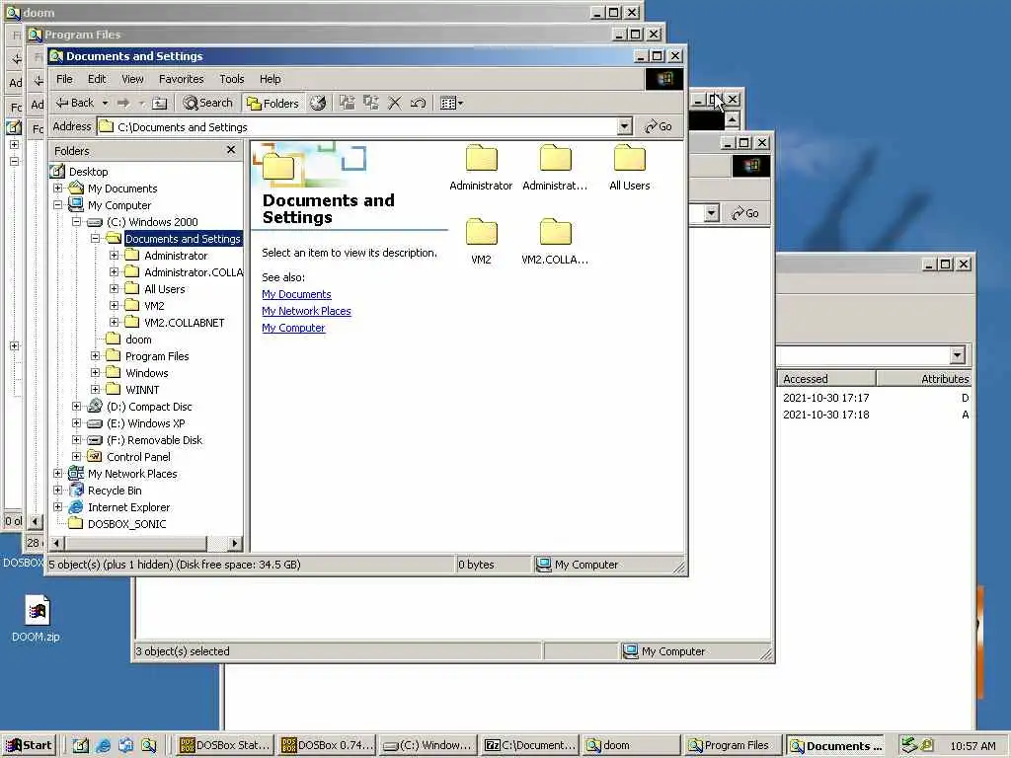
Task: Expand My Documents tree node
Action: pyautogui.click(x=58, y=189)
